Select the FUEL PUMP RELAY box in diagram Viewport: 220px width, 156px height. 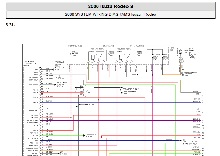pos(124,56)
